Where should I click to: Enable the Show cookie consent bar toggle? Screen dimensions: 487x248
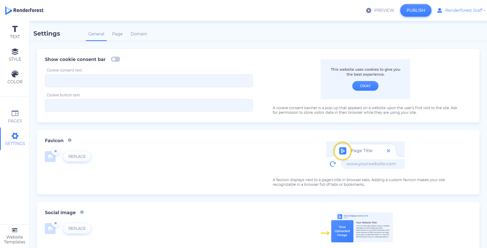coord(115,59)
